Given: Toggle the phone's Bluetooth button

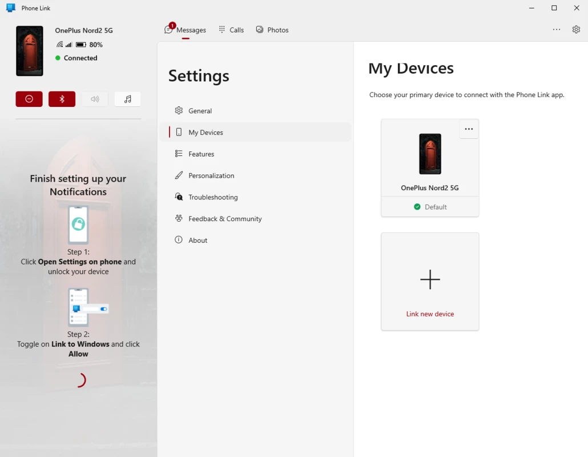Looking at the screenshot, I should pyautogui.click(x=62, y=99).
